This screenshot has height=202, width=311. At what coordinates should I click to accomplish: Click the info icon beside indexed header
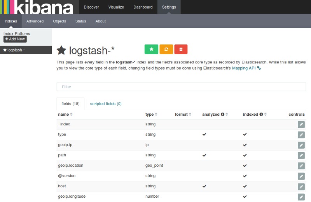[x=261, y=115]
